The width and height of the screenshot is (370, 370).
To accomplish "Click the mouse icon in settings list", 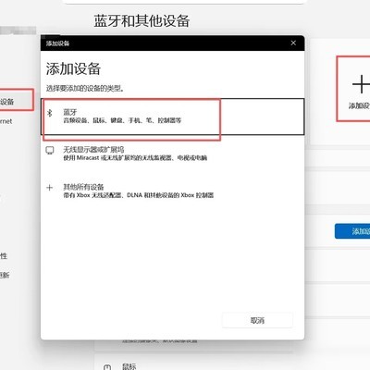I will (107, 367).
